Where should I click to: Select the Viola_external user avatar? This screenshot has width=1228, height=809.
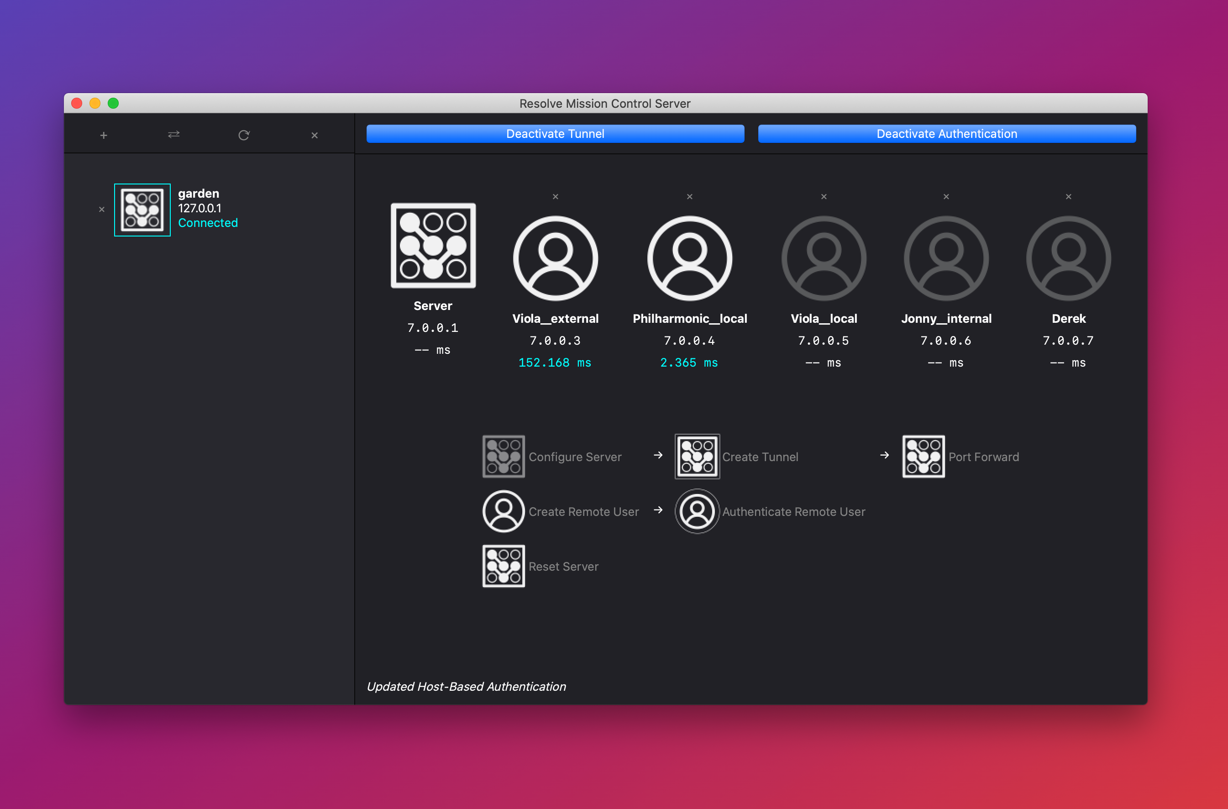tap(555, 258)
